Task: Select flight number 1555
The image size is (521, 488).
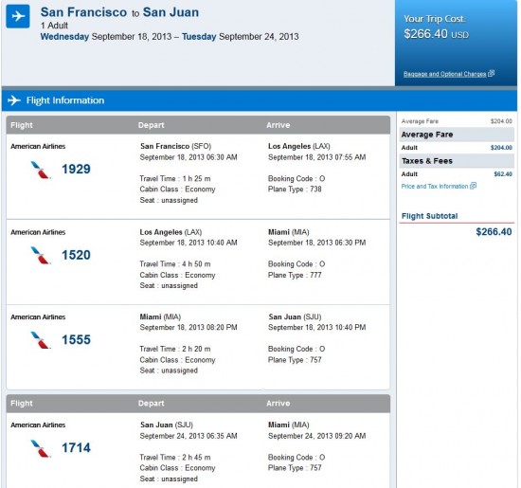Action: (76, 340)
